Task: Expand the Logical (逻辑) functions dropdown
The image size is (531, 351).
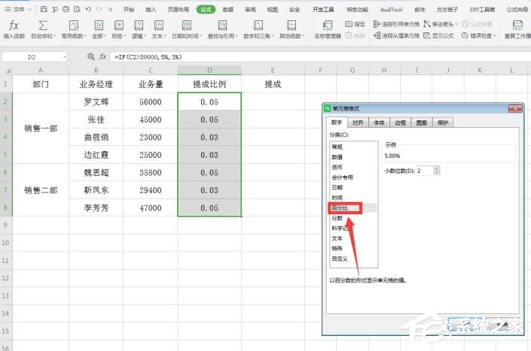Action: 139,29
